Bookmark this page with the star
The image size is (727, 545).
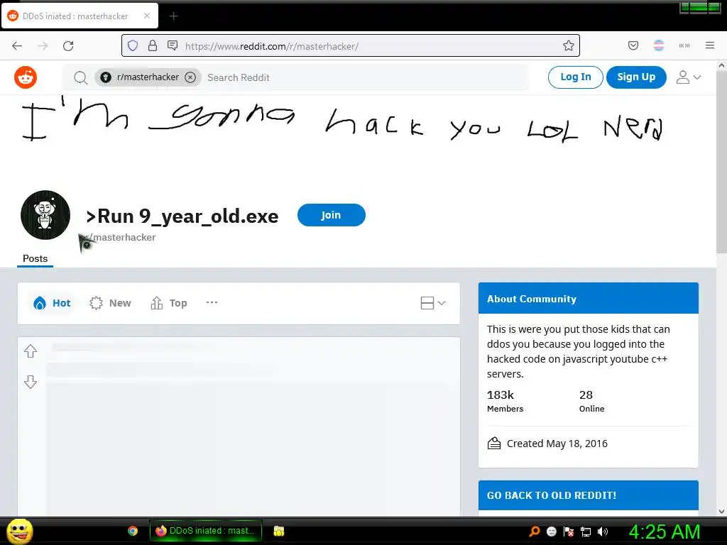[x=569, y=45]
